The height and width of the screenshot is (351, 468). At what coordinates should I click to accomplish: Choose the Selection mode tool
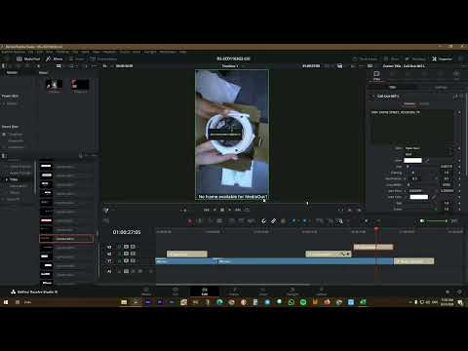click(190, 221)
